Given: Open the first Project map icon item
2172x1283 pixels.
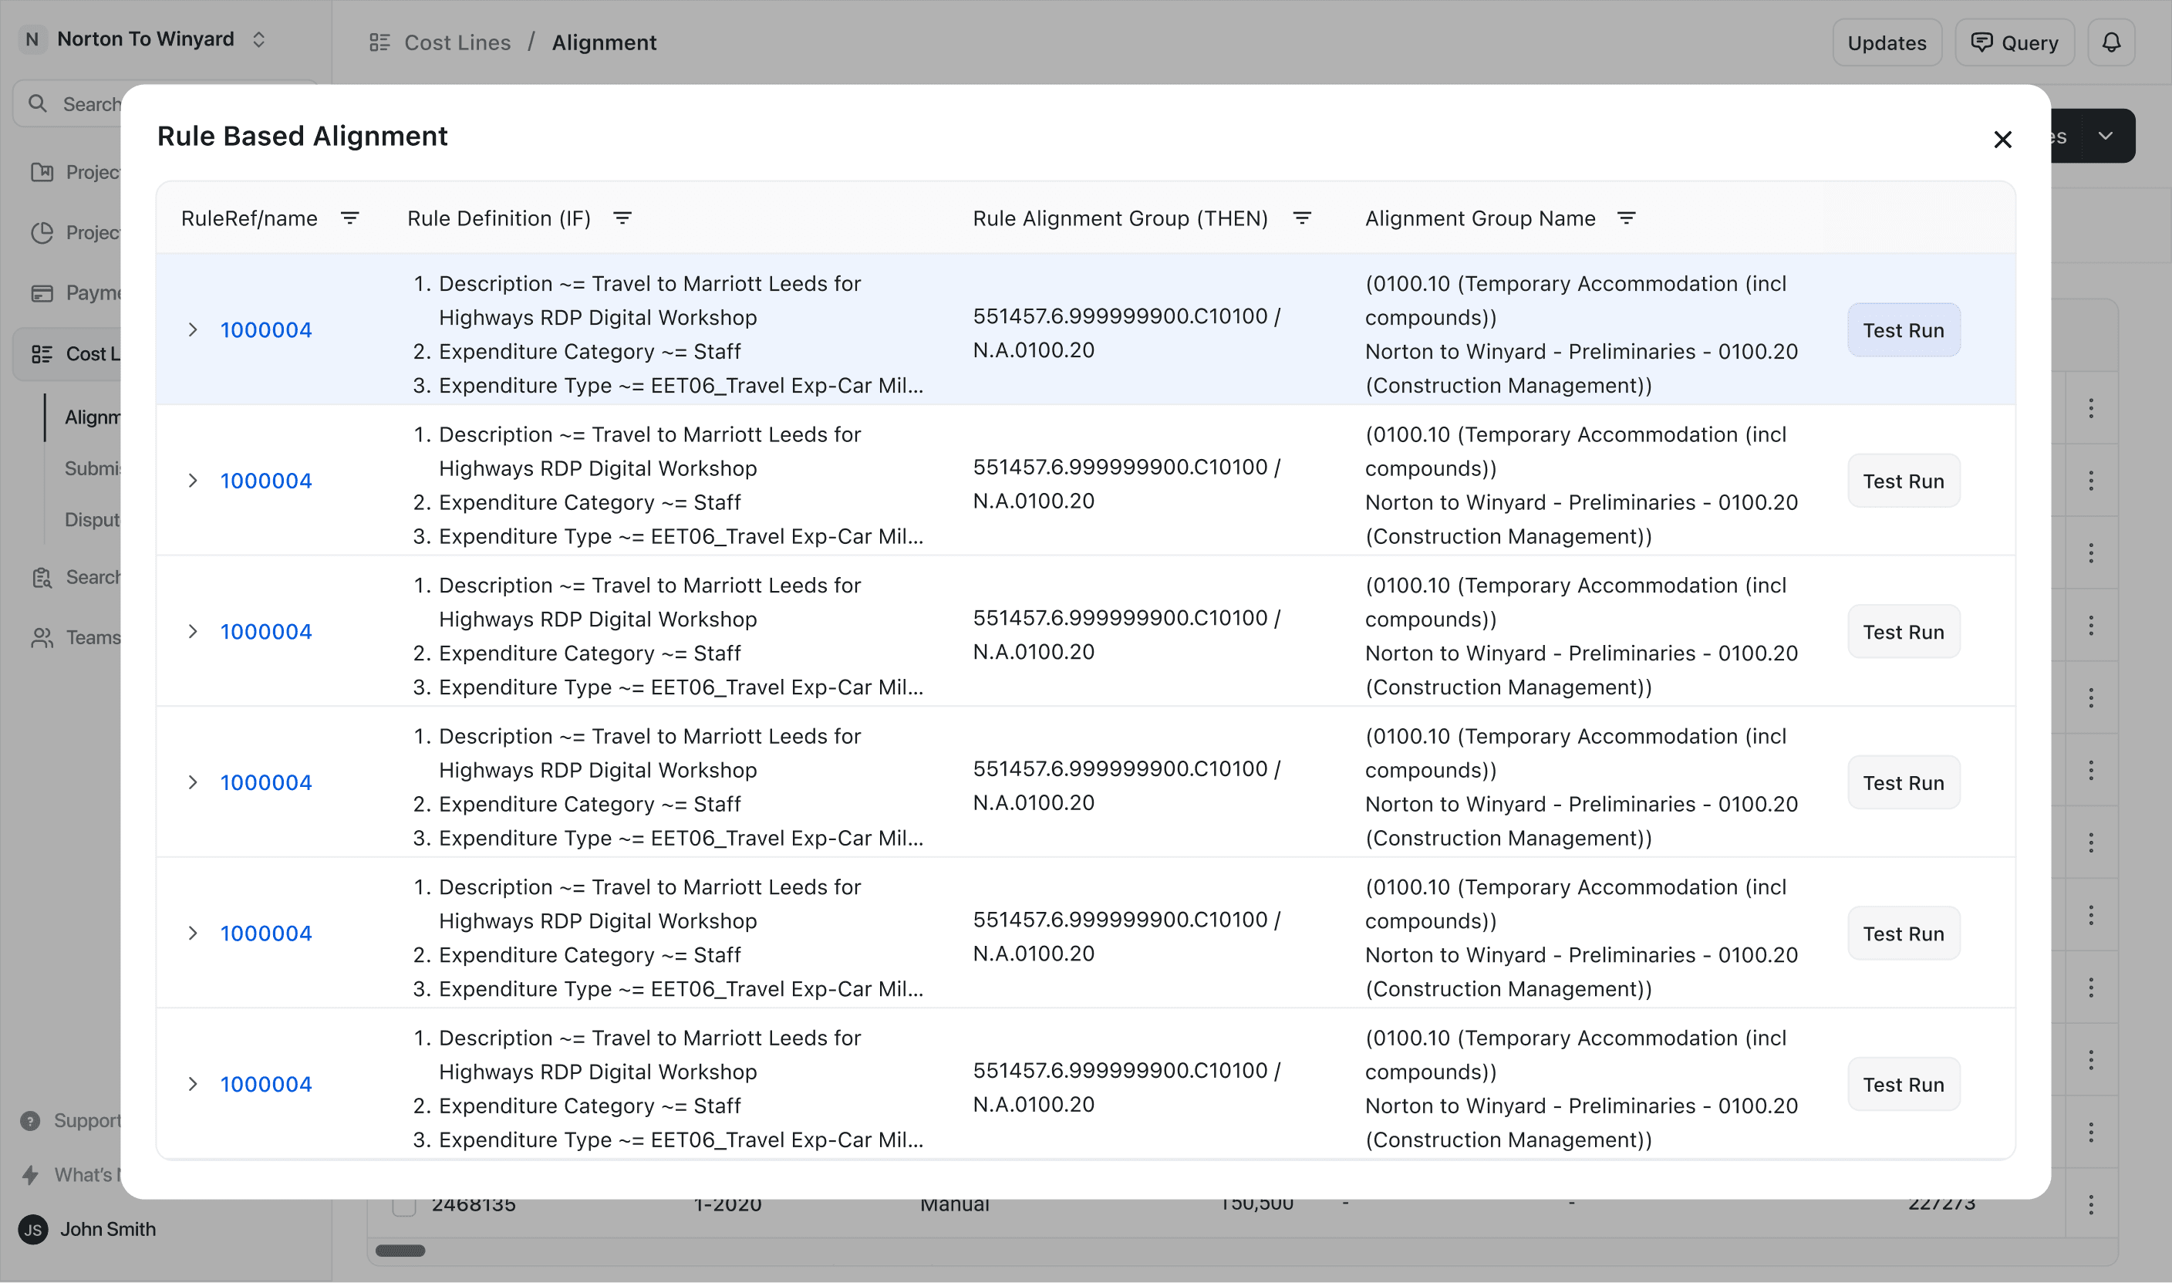Looking at the screenshot, I should point(42,171).
